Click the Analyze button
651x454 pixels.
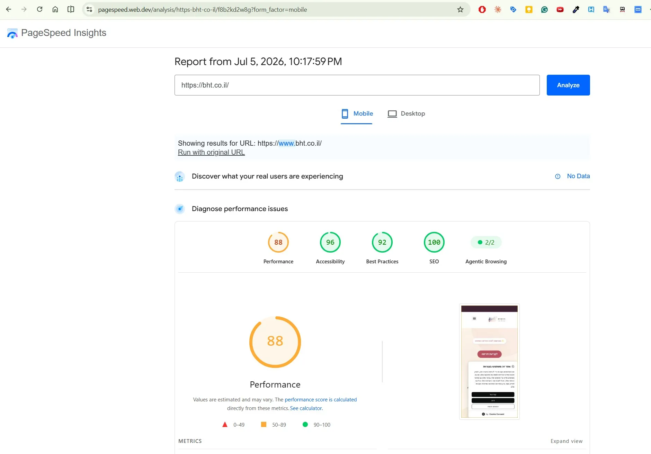point(568,85)
